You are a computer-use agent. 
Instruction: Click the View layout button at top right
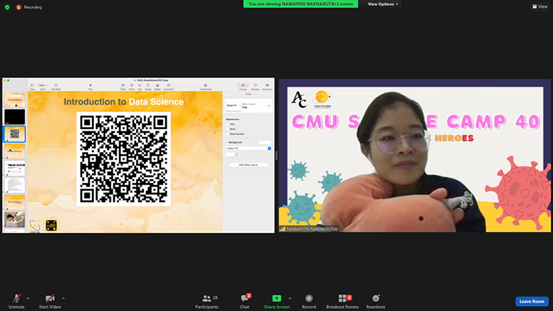click(x=540, y=6)
